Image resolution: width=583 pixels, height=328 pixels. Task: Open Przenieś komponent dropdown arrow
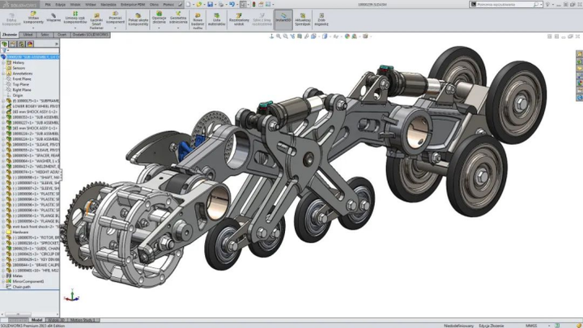click(x=115, y=28)
